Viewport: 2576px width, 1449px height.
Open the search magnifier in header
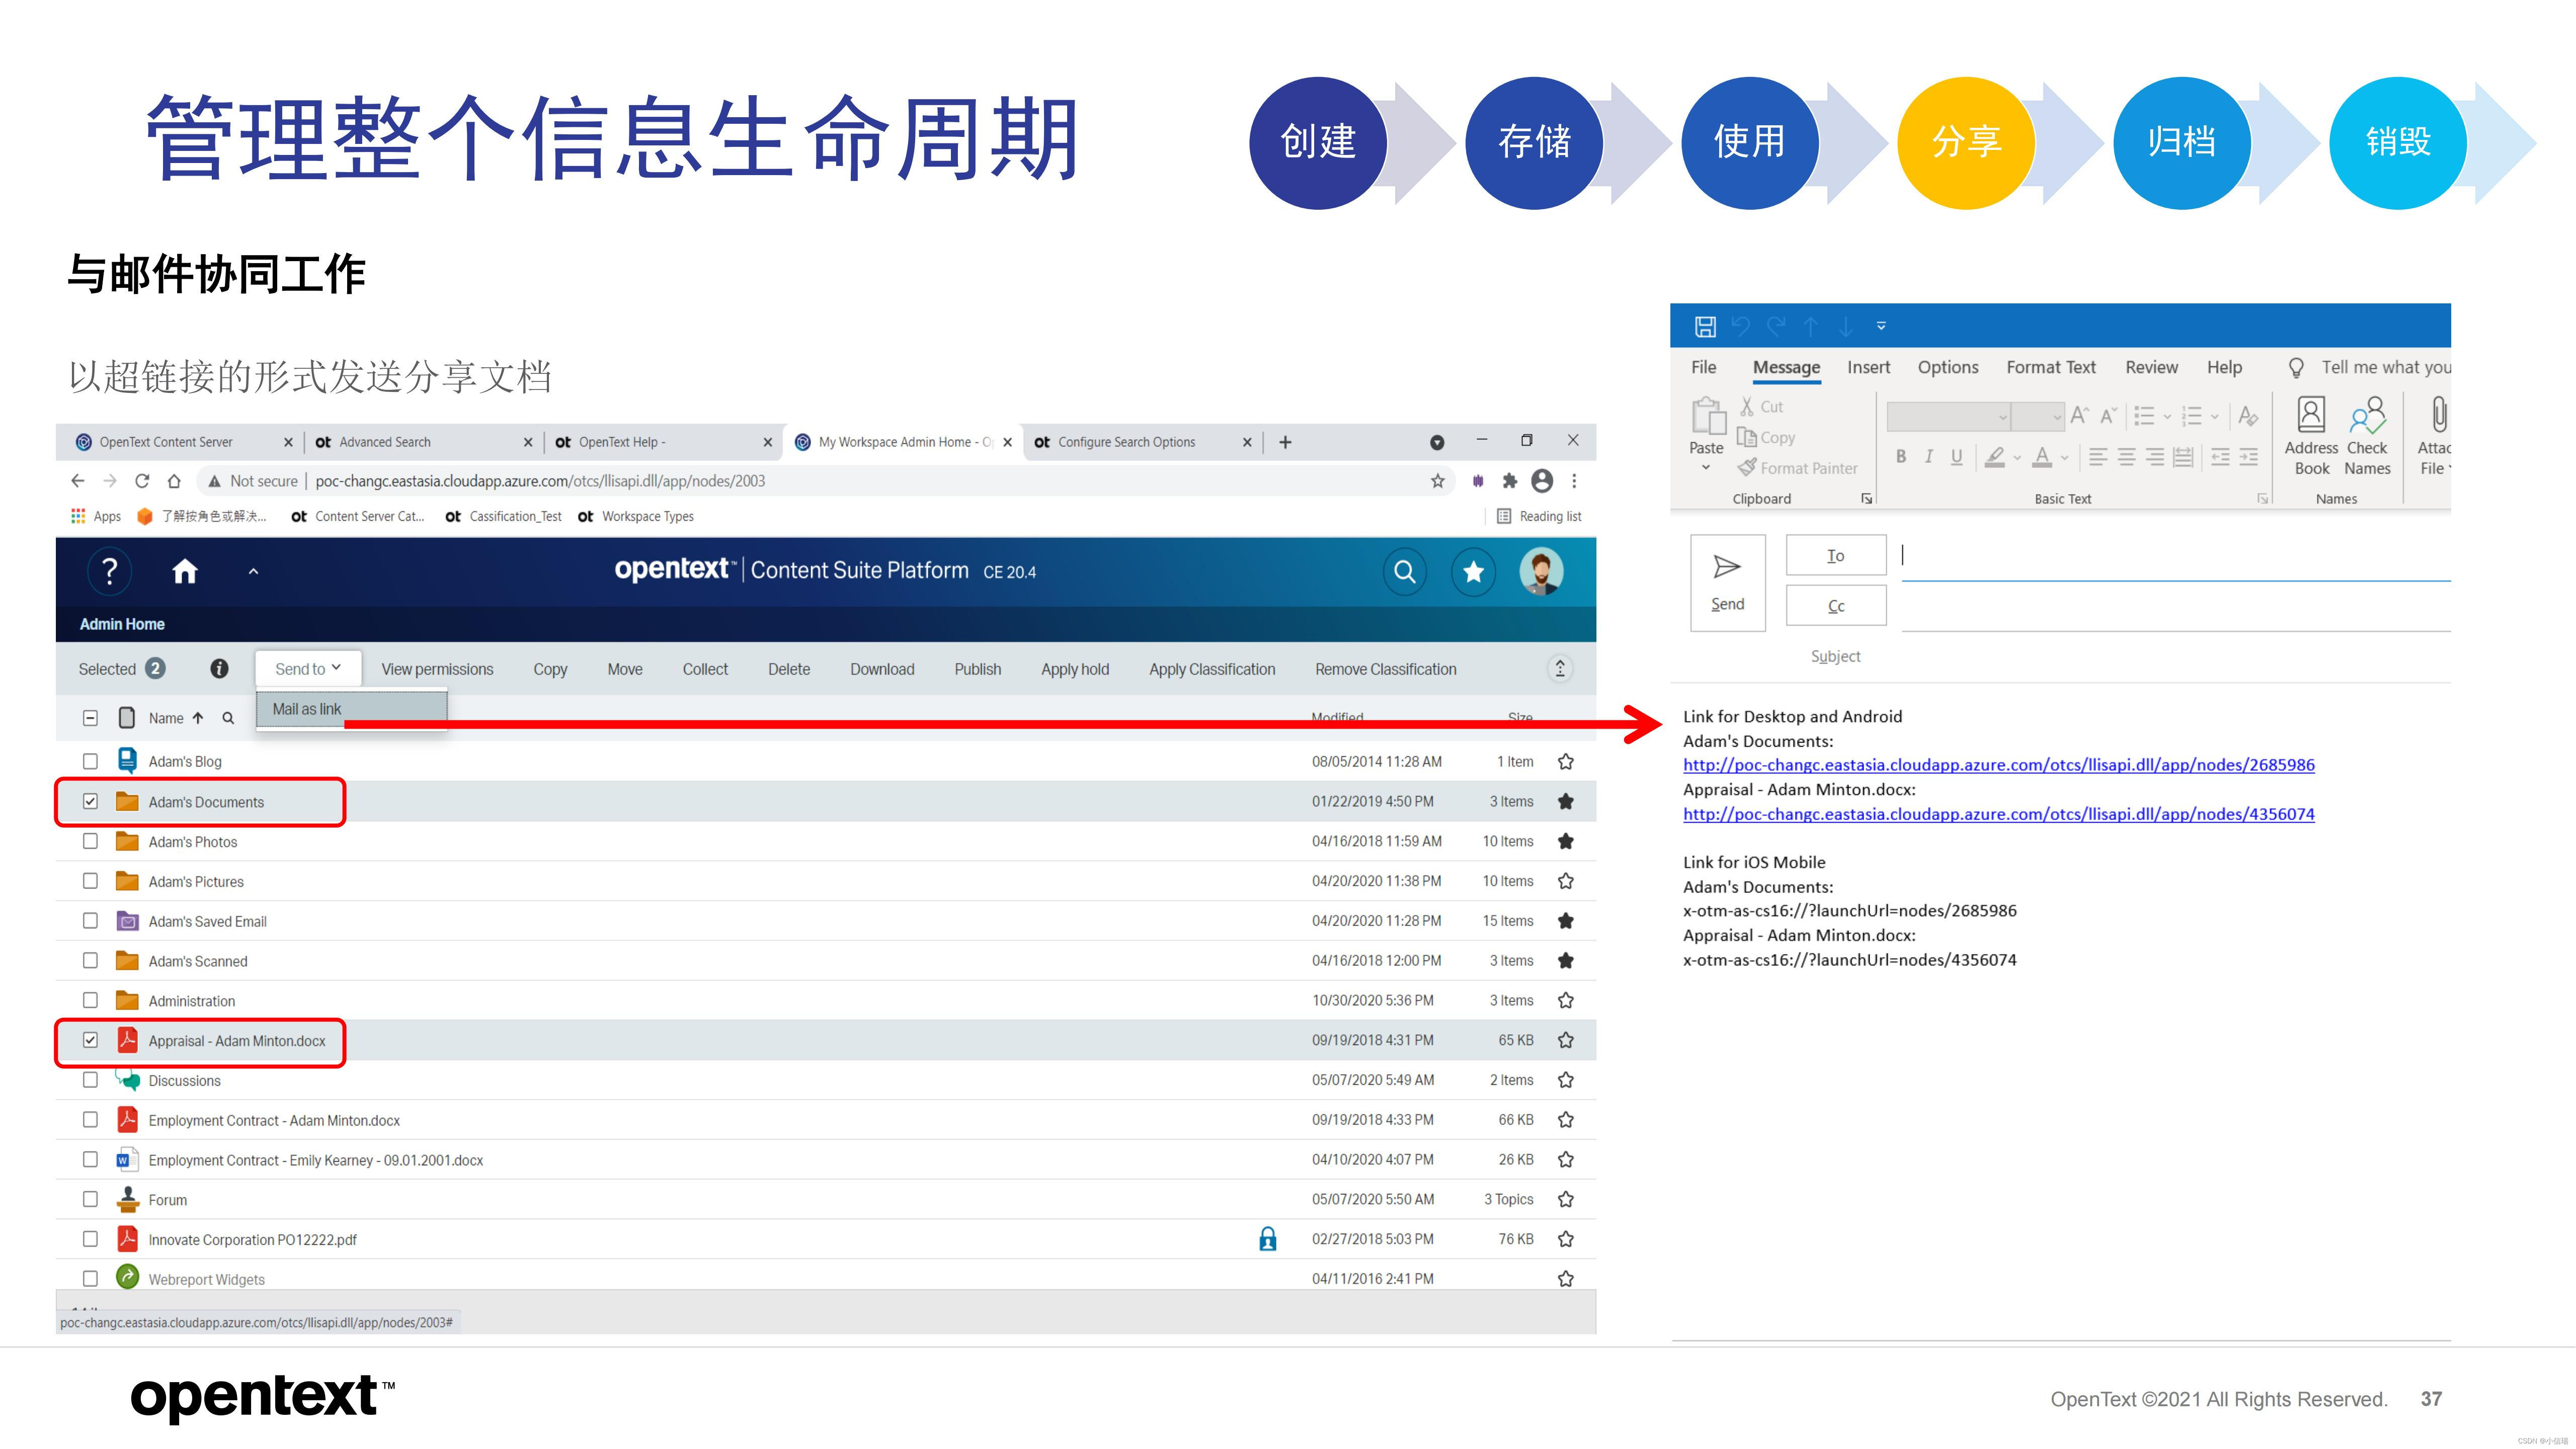tap(1404, 571)
